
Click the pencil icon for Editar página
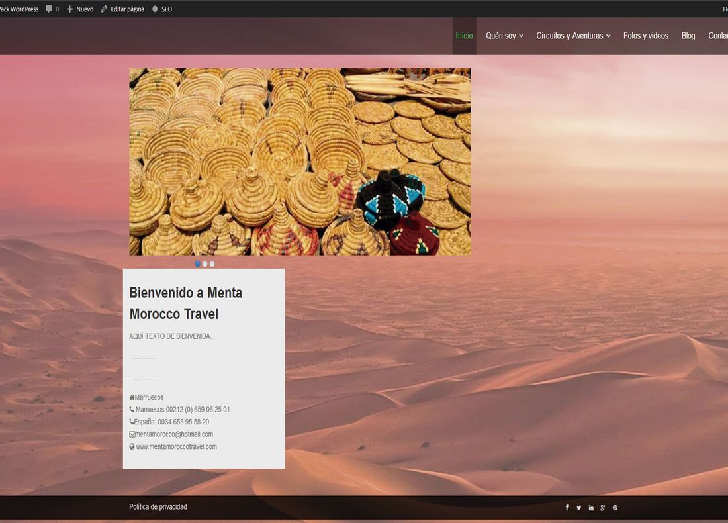(x=104, y=9)
